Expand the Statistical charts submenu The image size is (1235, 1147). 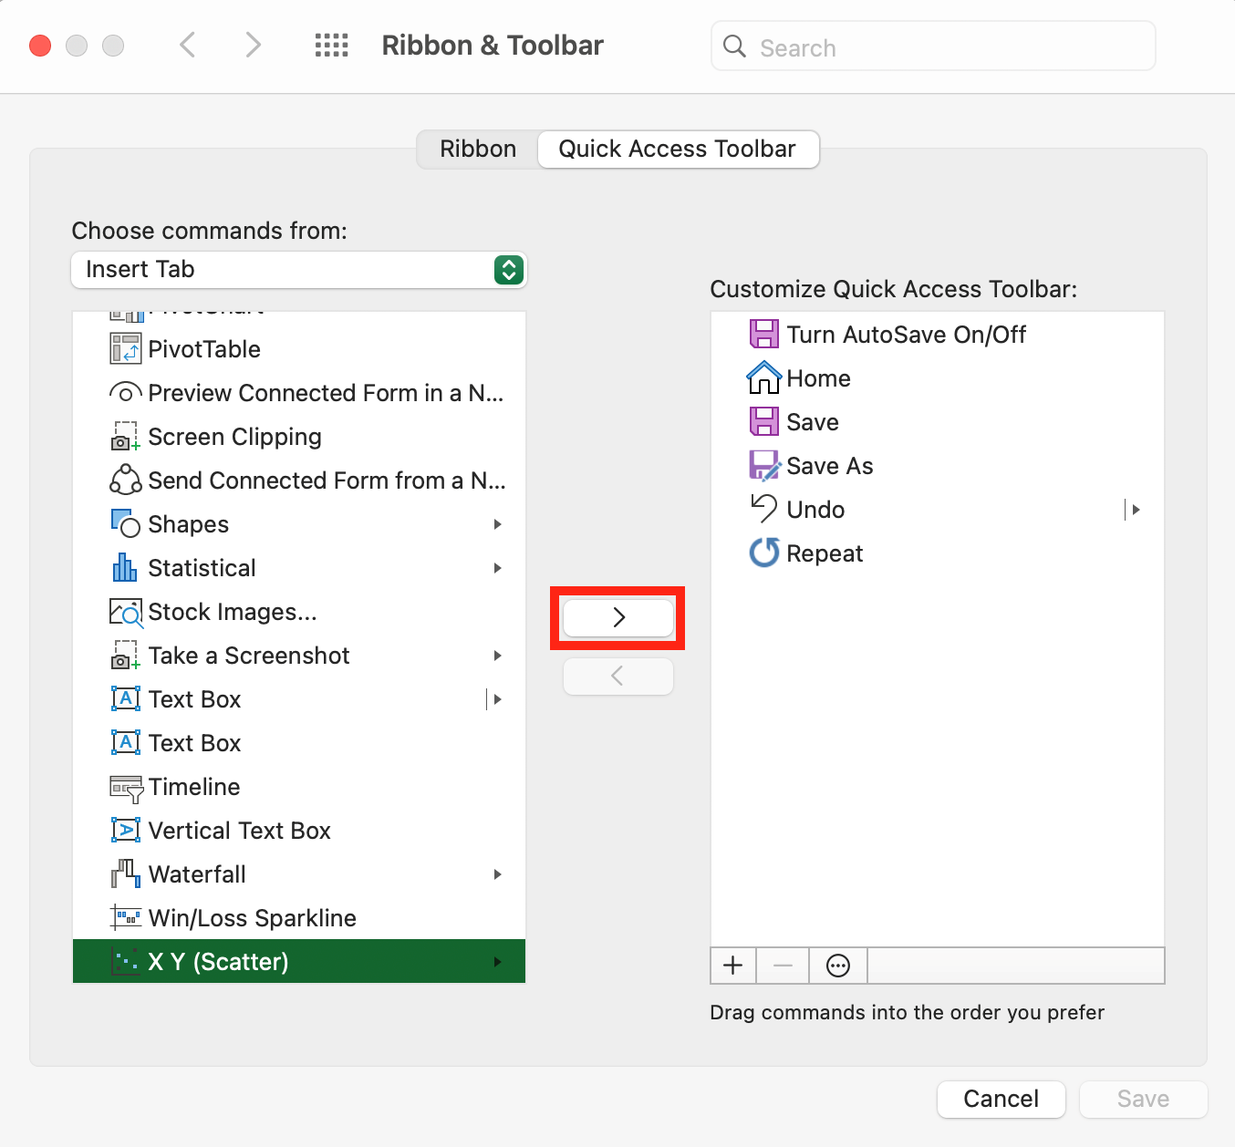(497, 568)
